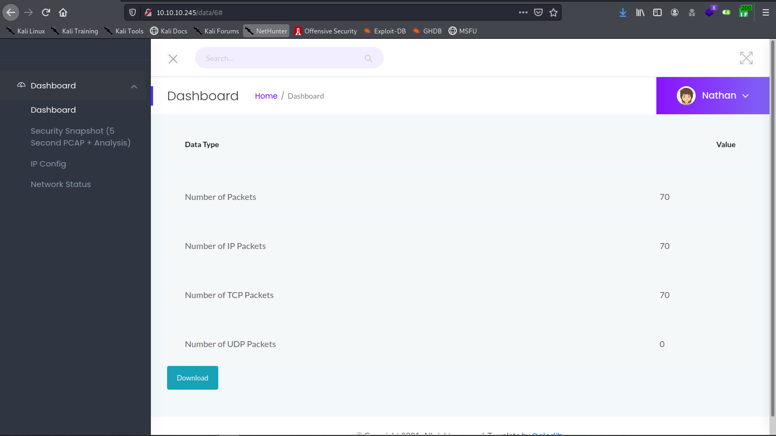Open Kali Training bookmark

click(x=75, y=31)
